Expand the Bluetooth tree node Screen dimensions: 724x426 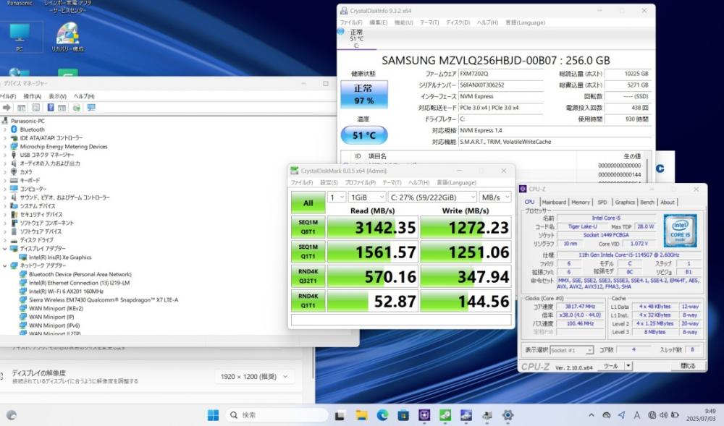[4, 129]
